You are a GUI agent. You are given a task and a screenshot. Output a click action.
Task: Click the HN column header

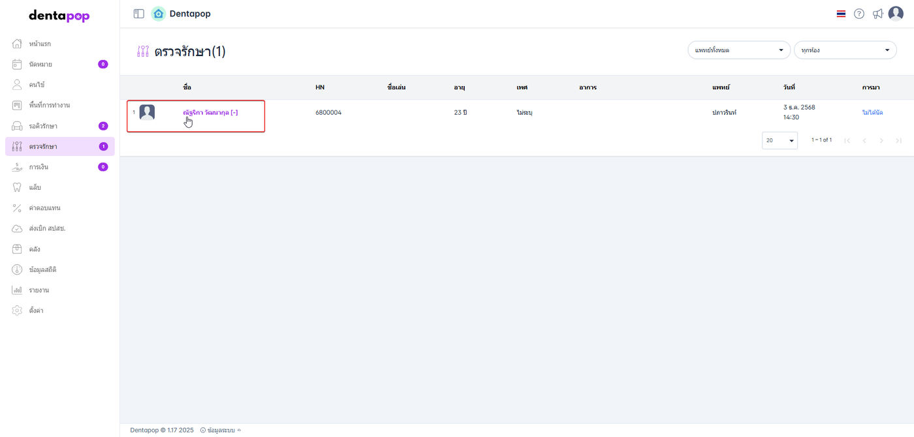tap(320, 87)
